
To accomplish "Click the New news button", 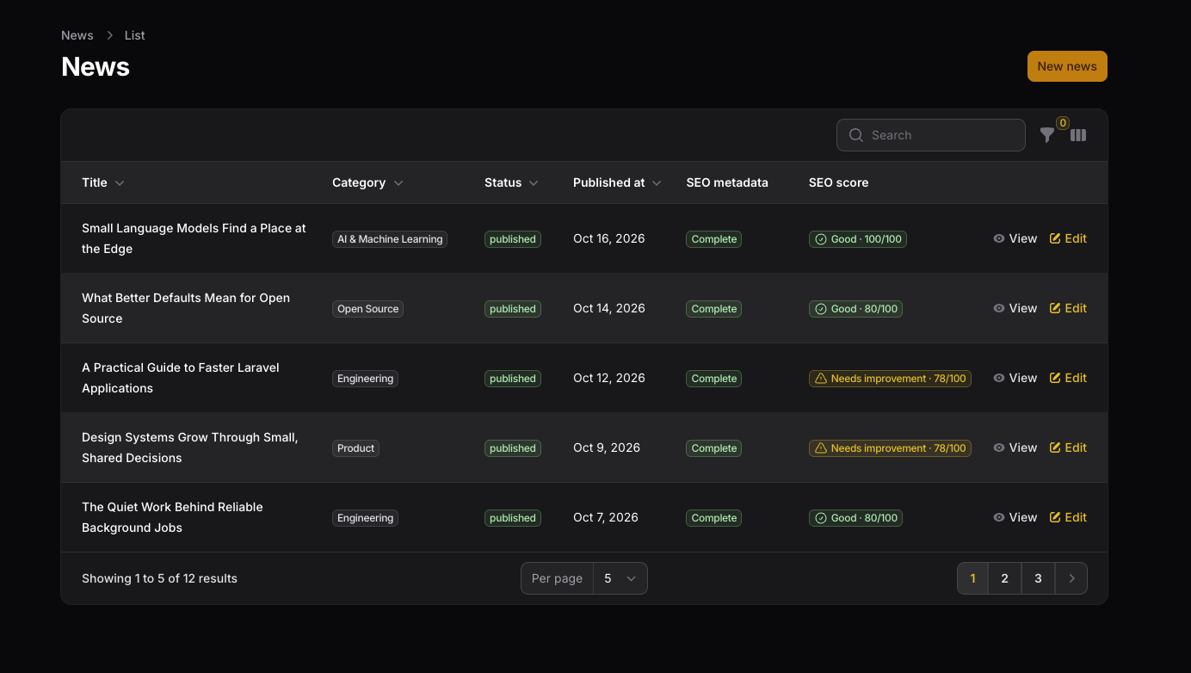I will tap(1067, 66).
